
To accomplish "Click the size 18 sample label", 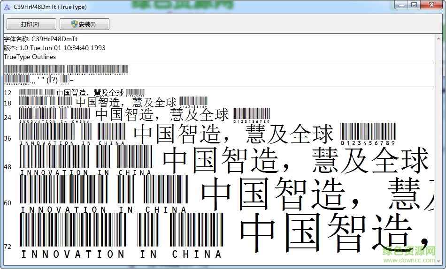I will point(8,104).
